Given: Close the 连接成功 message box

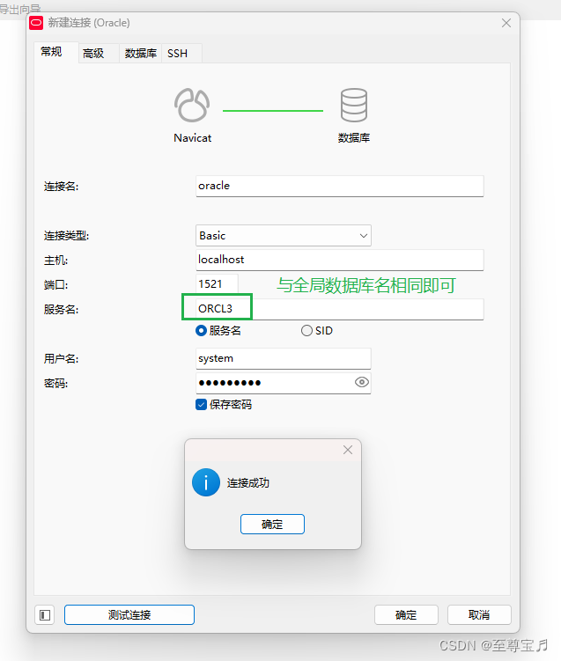Looking at the screenshot, I should click(348, 451).
